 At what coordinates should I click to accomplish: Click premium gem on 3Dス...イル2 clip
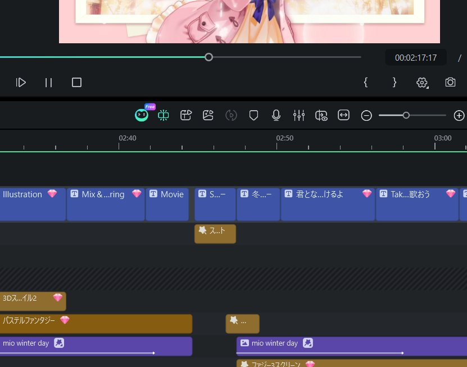click(58, 297)
